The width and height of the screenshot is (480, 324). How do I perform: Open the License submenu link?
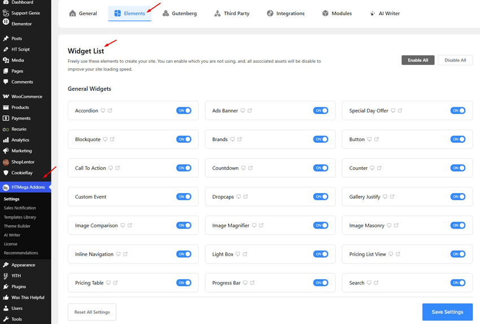point(10,244)
